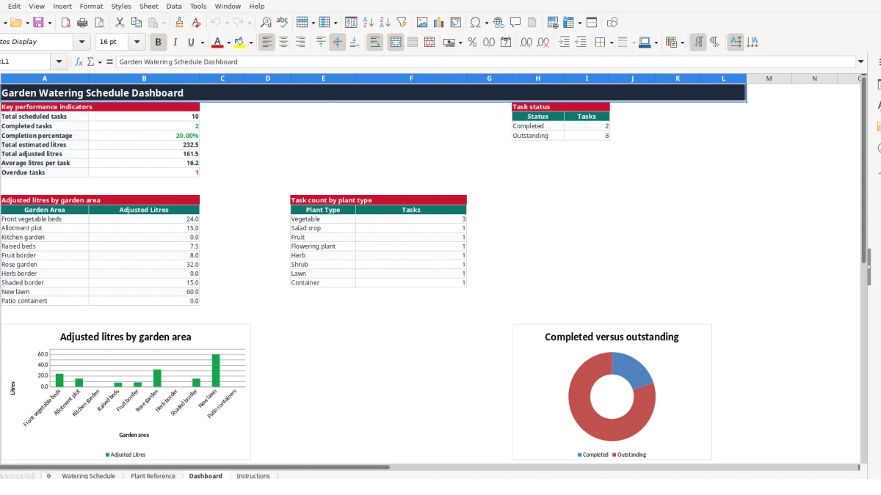Open the Data menu
The image size is (881, 495).
pyautogui.click(x=174, y=6)
